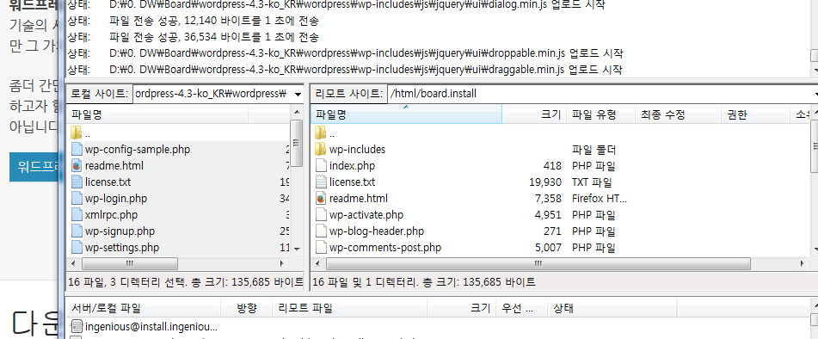Click wp-includes folder icon in remote pane
This screenshot has height=339, width=818.
tap(321, 149)
